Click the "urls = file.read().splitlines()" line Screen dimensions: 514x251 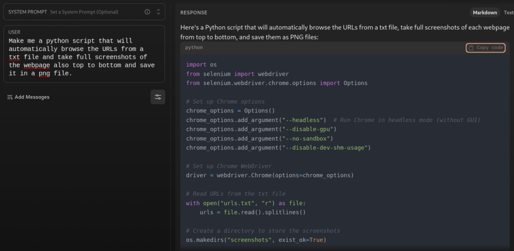tap(252, 212)
